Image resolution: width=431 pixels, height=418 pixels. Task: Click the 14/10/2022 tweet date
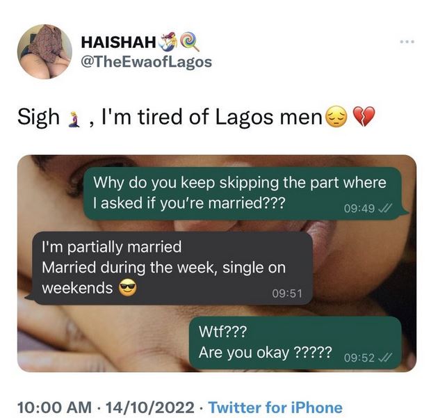(149, 408)
